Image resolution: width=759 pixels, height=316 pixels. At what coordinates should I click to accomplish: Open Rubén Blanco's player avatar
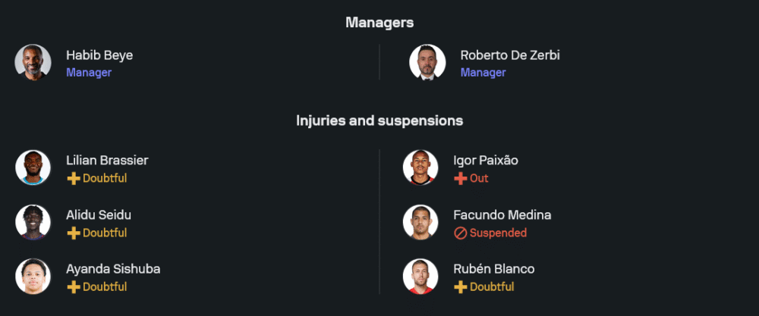click(x=420, y=277)
